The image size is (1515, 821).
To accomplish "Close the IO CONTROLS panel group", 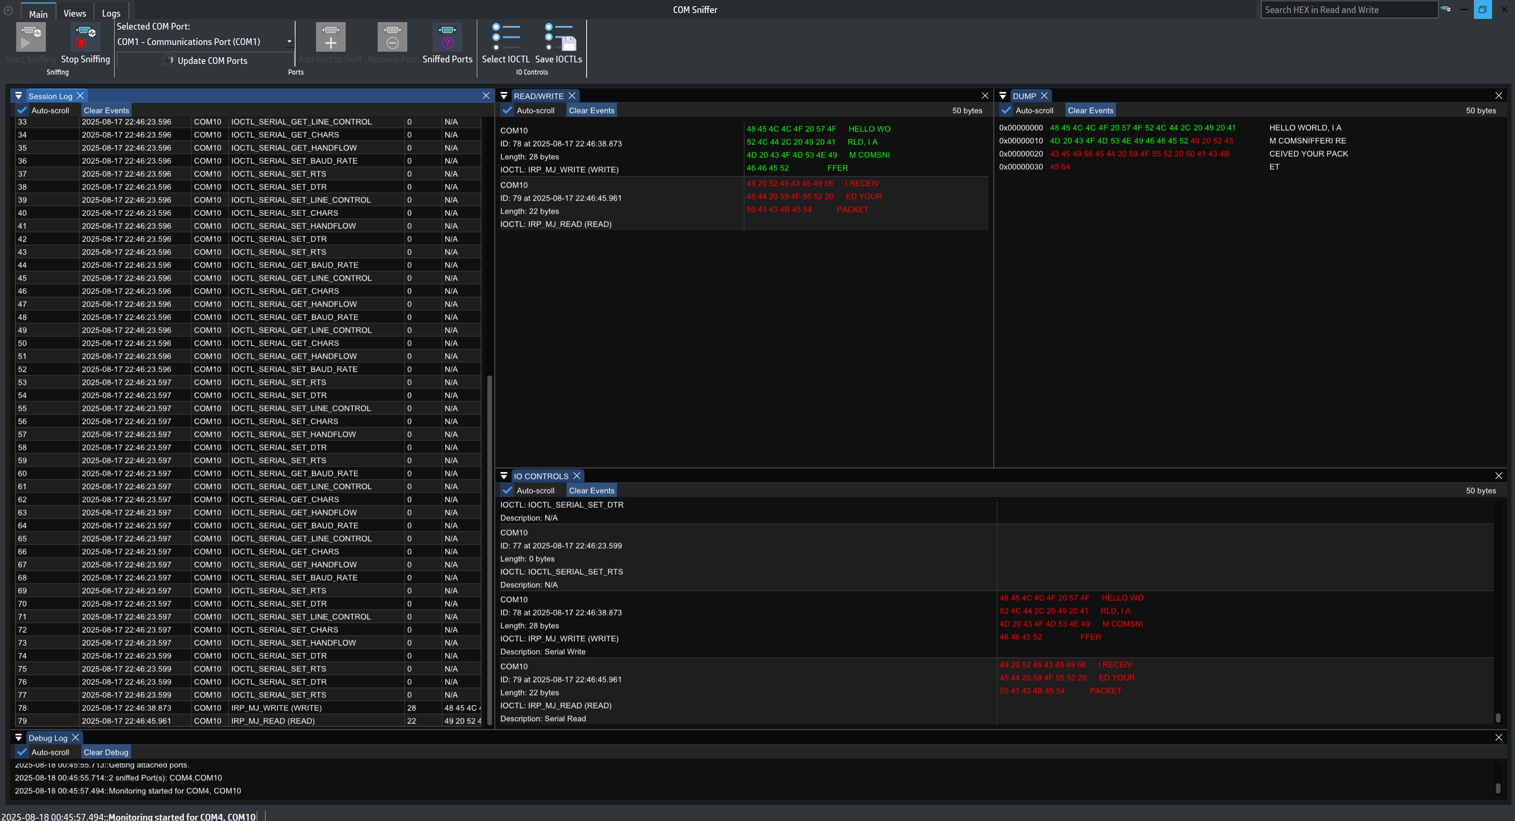I will 1498,476.
